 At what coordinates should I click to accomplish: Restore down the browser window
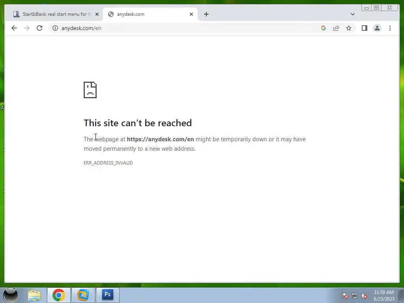(376, 8)
